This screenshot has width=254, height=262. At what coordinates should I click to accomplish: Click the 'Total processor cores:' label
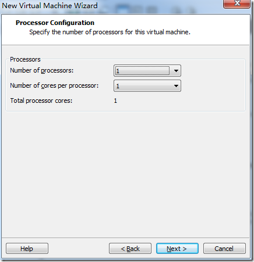(x=41, y=101)
